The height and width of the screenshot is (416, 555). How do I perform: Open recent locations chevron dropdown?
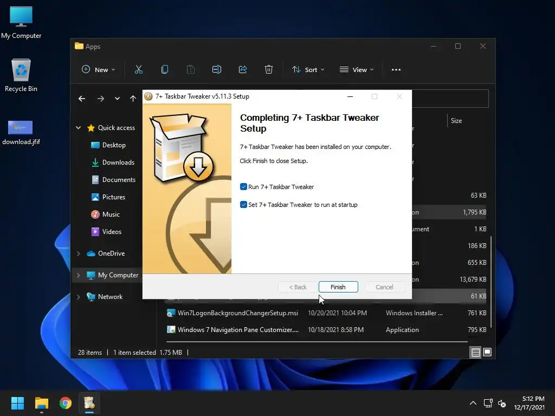coord(117,99)
